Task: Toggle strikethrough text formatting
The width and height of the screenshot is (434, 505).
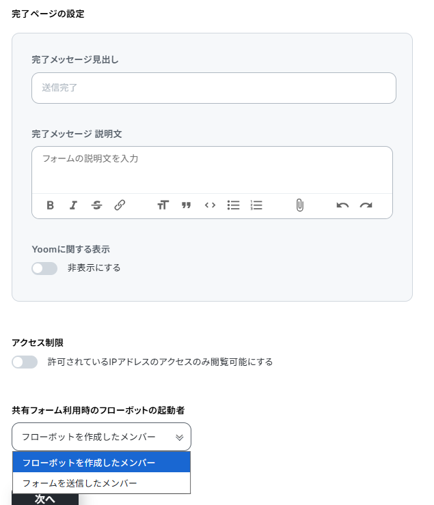Action: click(x=96, y=205)
